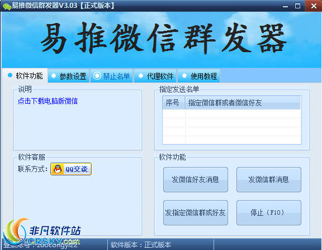Viewport: 322px width, 250px height.
Task: Select the first empty row in 指定发送名单 list
Action: 232,113
